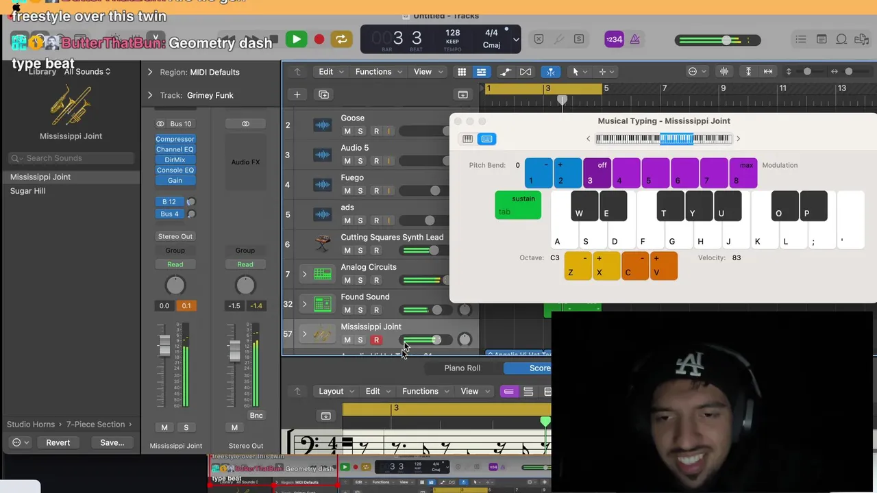Expand the Found Sound track stack
This screenshot has width=877, height=493.
pos(304,303)
